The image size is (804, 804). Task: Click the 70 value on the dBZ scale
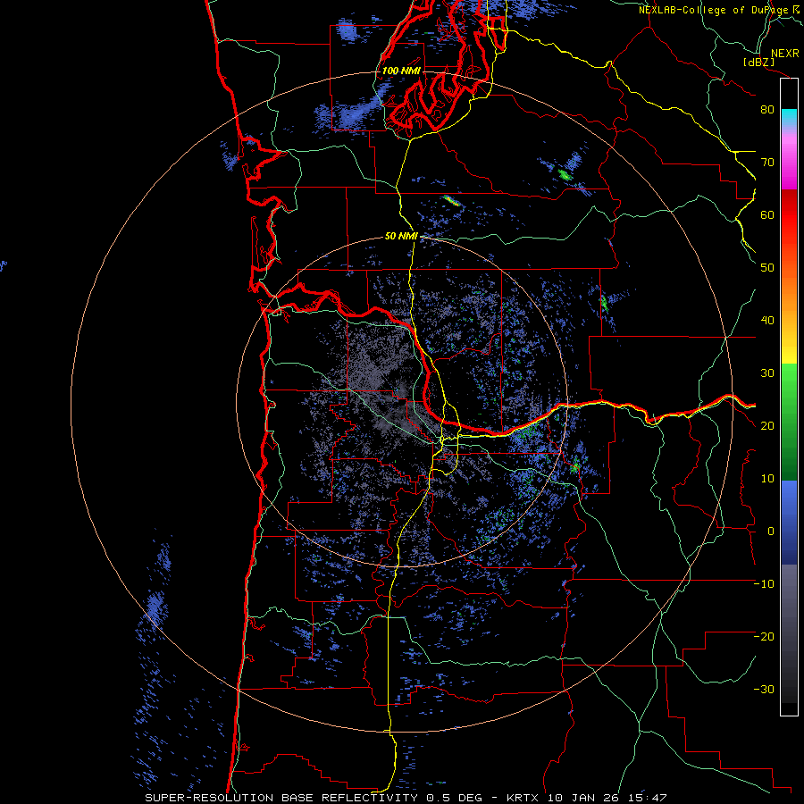(767, 163)
